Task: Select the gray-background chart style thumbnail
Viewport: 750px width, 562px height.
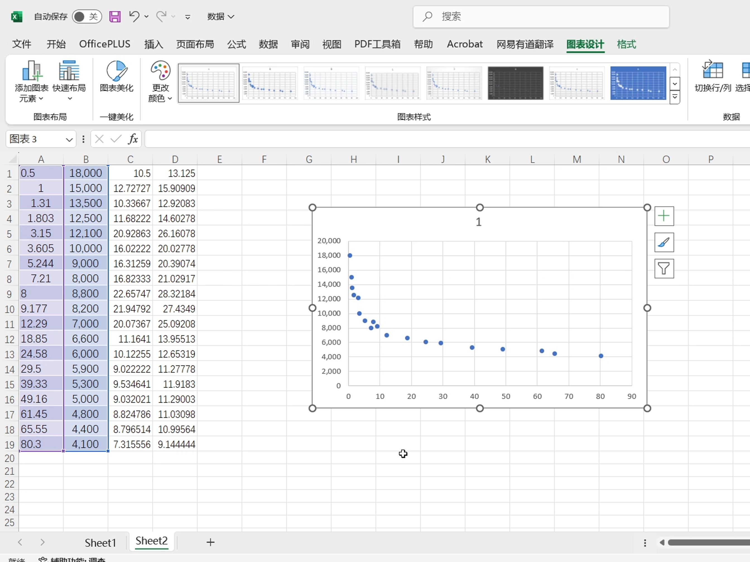Action: (393, 83)
